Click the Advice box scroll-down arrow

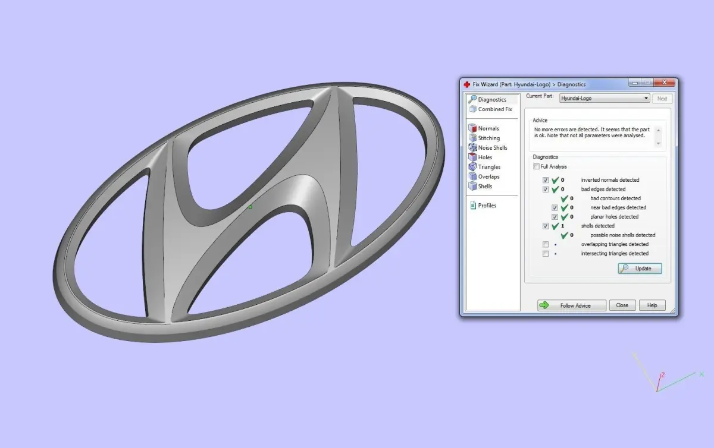pos(658,143)
